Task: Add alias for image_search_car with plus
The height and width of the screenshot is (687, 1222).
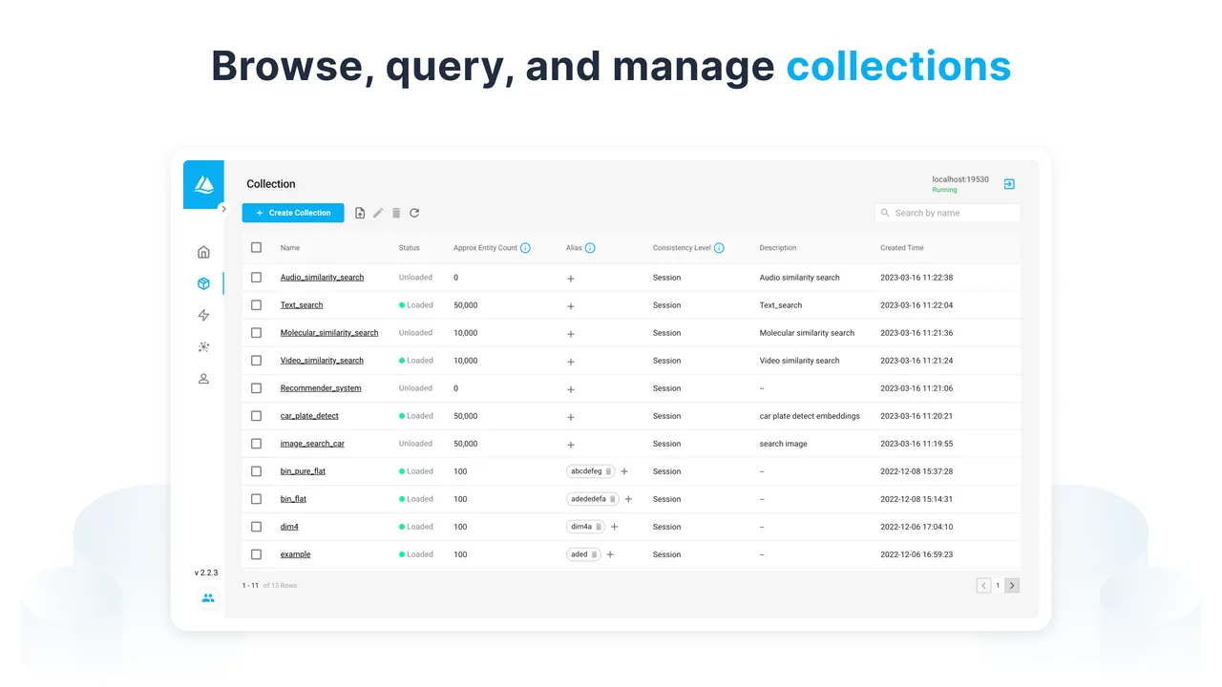Action: 571,445
